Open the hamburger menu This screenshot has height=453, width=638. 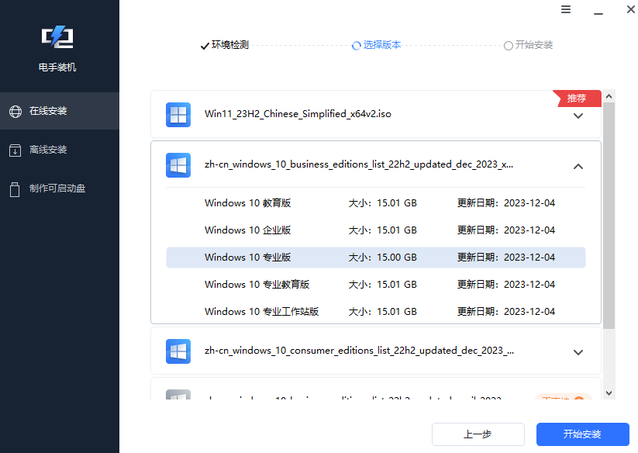point(565,9)
